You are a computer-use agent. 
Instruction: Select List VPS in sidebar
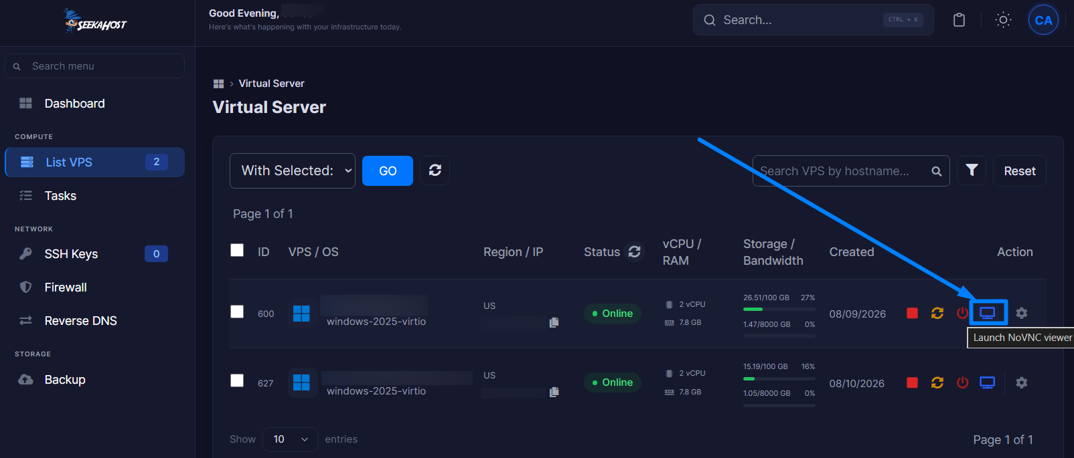(94, 162)
